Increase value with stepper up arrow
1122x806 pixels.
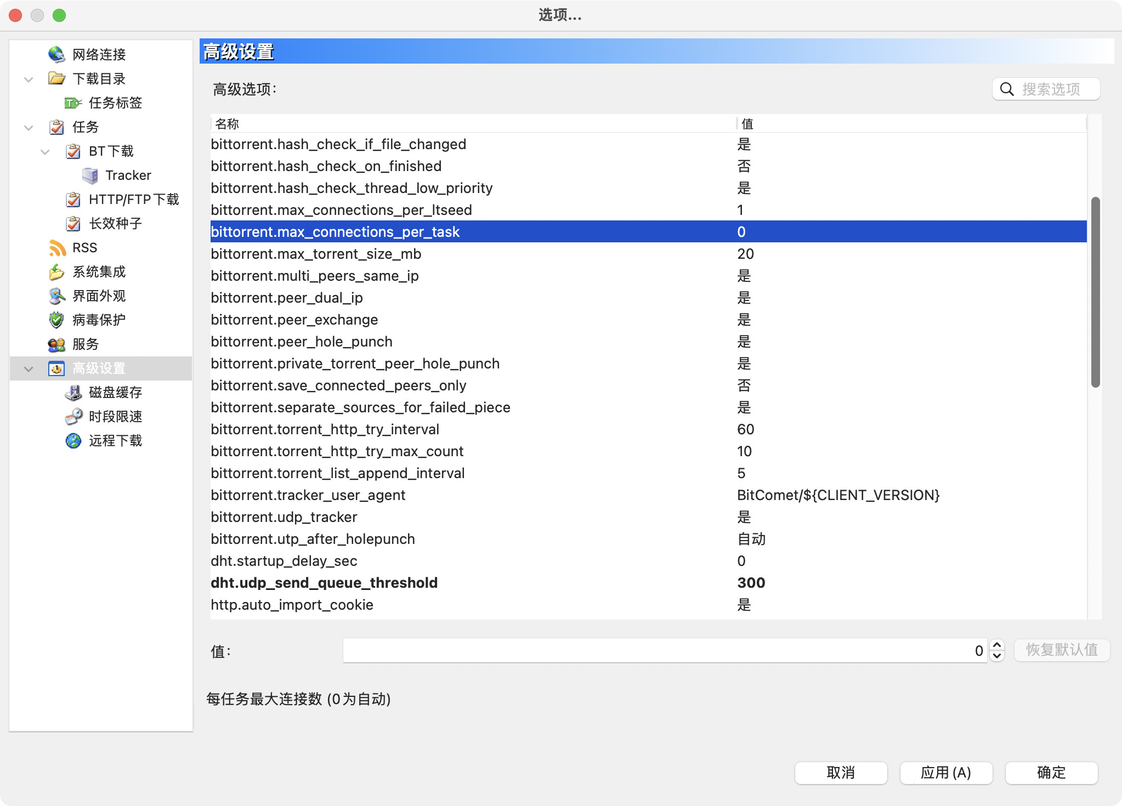coord(997,645)
